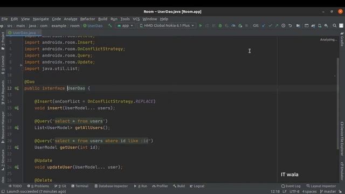Open the search everywhere magnifier icon
The image size is (345, 194).
[334, 26]
